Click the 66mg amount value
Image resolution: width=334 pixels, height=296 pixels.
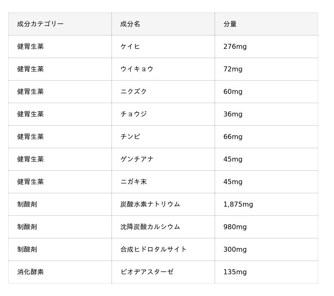coord(233,137)
